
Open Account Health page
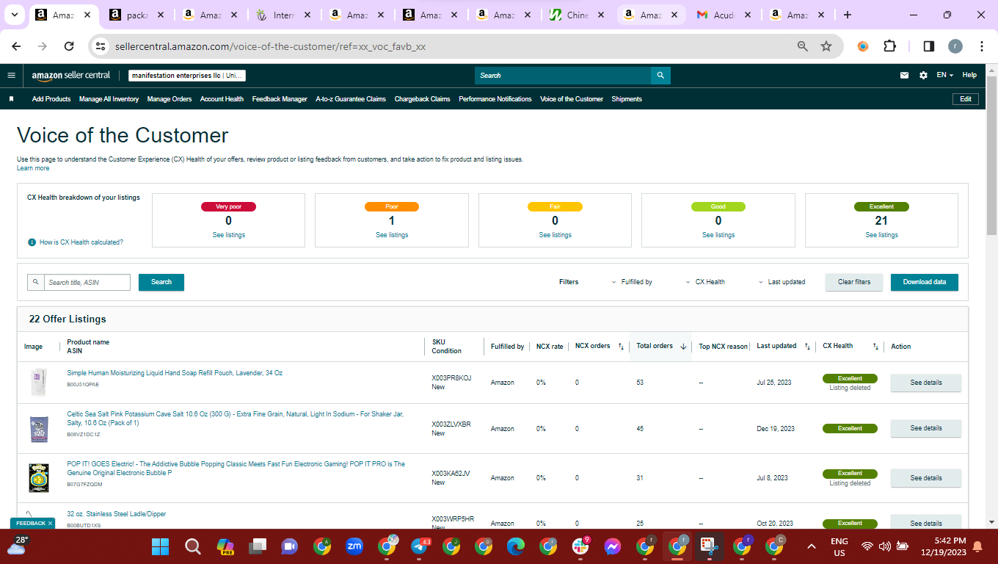[222, 99]
